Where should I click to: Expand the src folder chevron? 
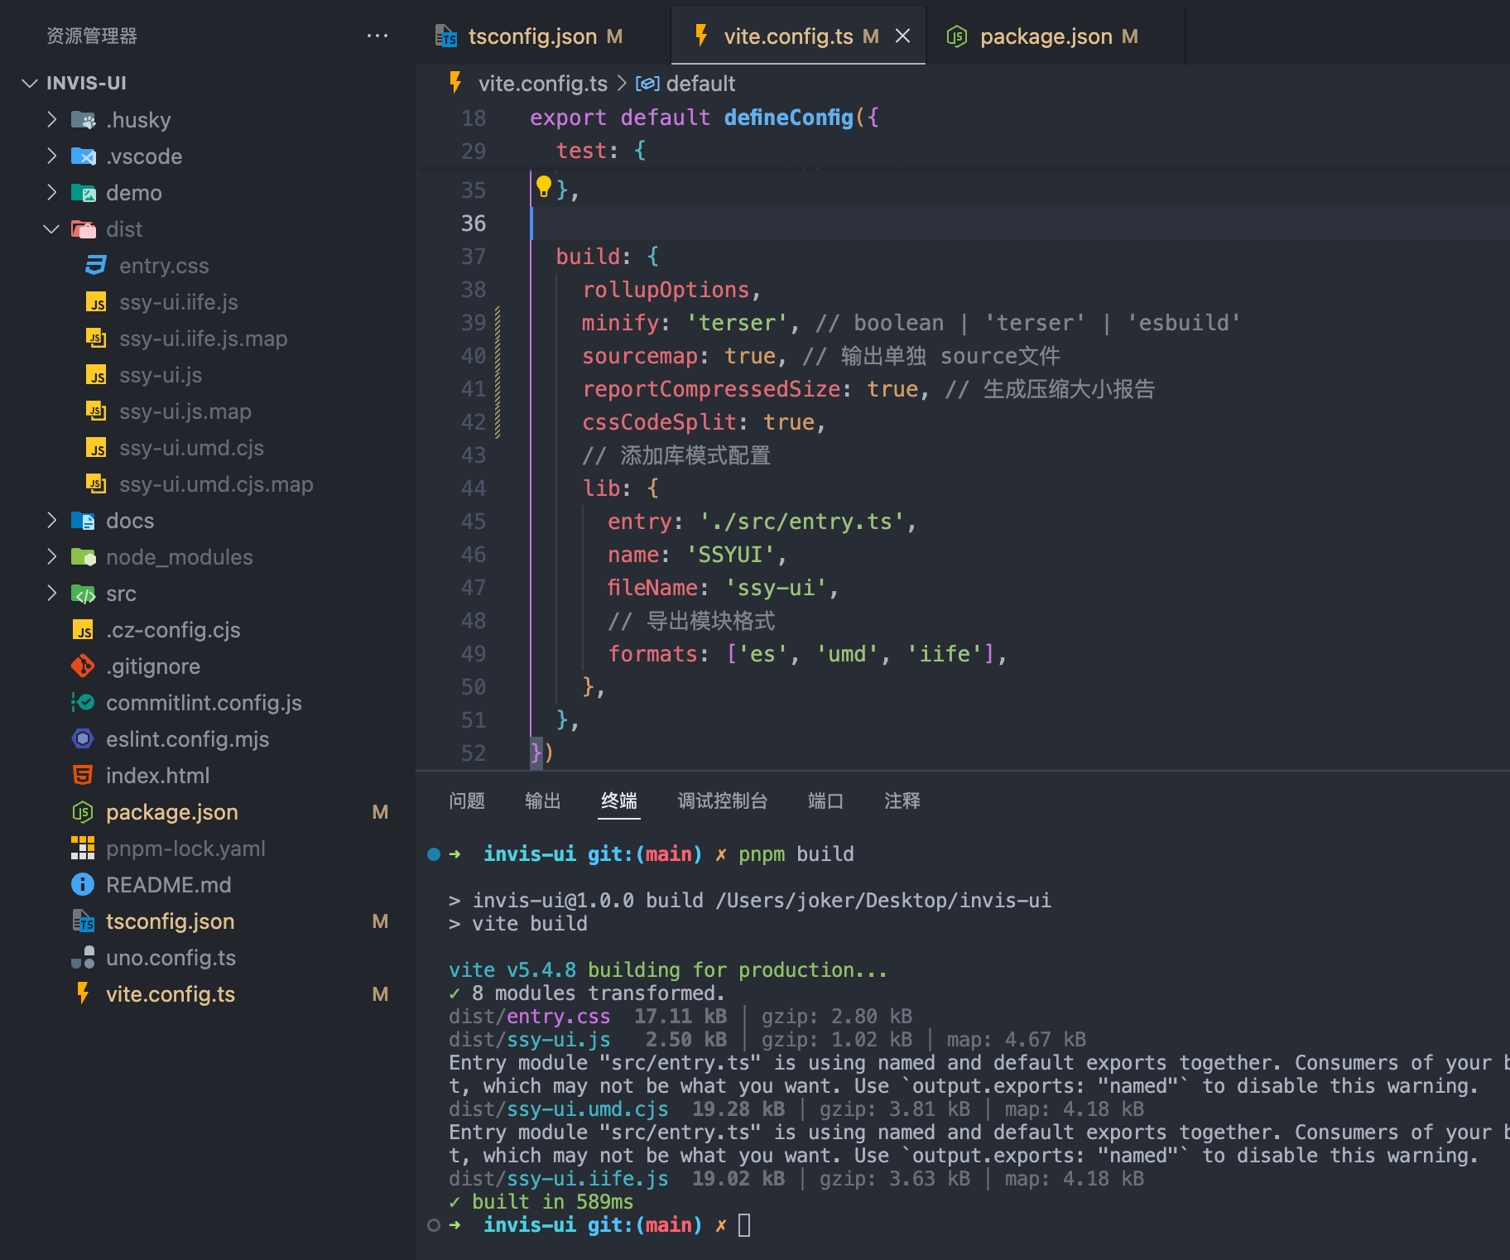pos(52,594)
